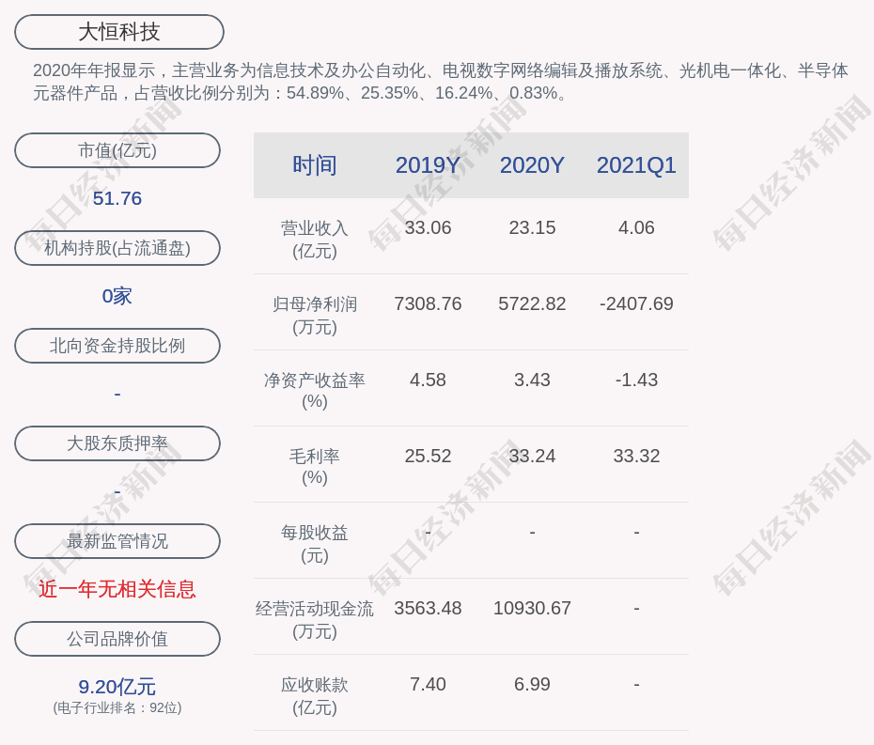Select the 北向资金持股比例 label

(117, 346)
